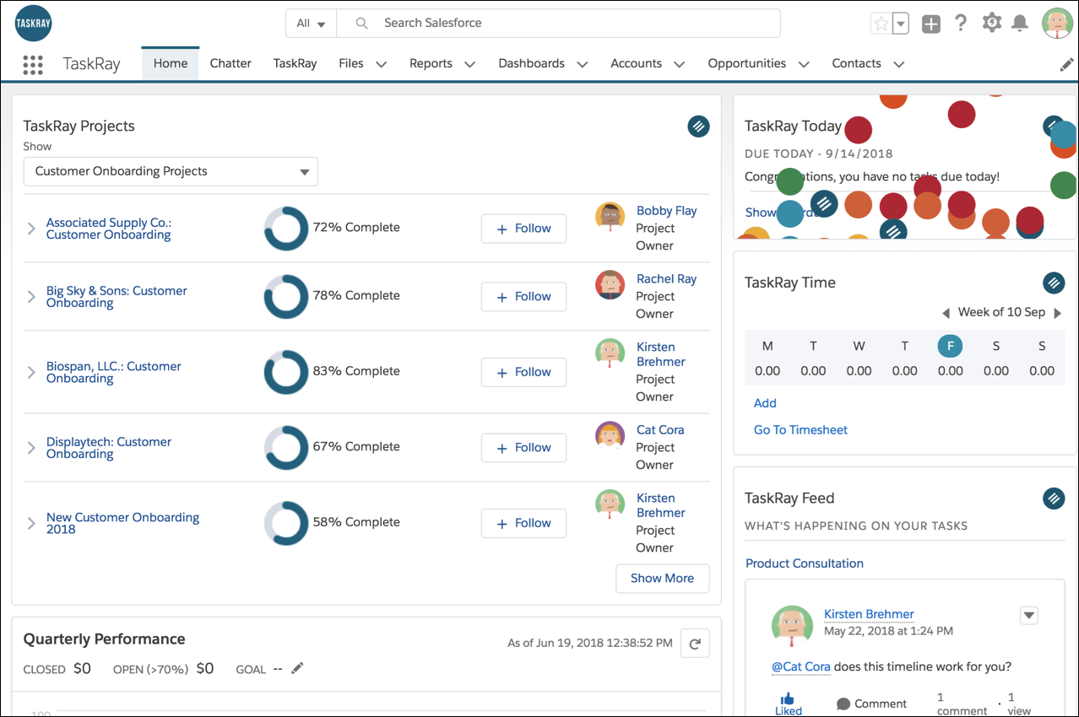Image resolution: width=1079 pixels, height=717 pixels.
Task: Open the Go To Timesheet link
Action: [800, 430]
